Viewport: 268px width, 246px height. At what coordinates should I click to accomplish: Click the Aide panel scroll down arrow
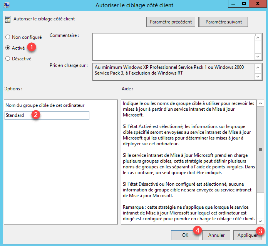260,221
